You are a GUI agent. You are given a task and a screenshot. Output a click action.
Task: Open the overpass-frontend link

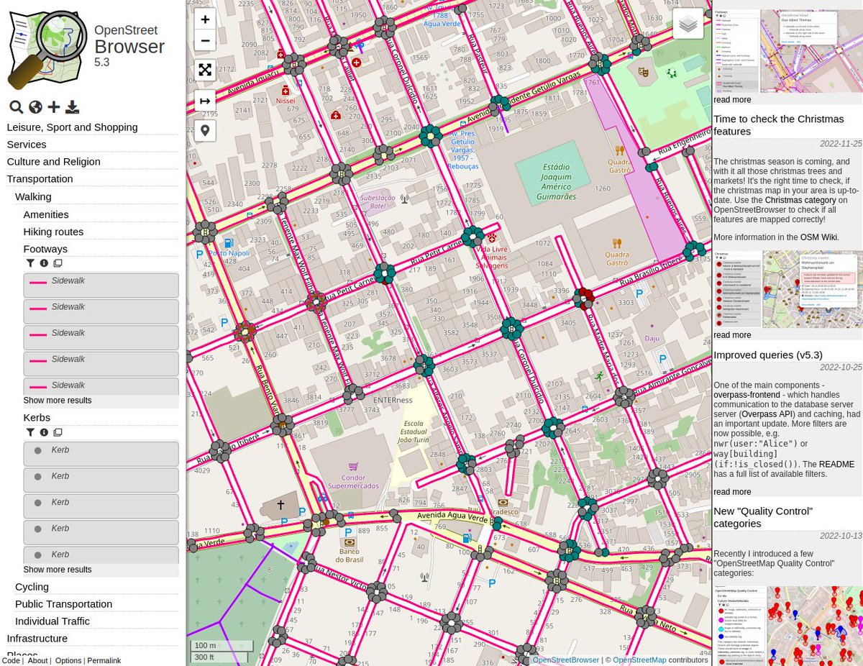click(x=746, y=395)
